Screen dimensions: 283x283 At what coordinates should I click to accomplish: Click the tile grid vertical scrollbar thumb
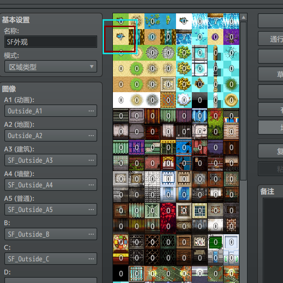(244, 101)
